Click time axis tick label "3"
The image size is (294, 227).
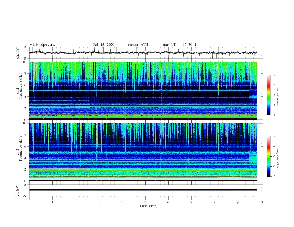point(99,202)
